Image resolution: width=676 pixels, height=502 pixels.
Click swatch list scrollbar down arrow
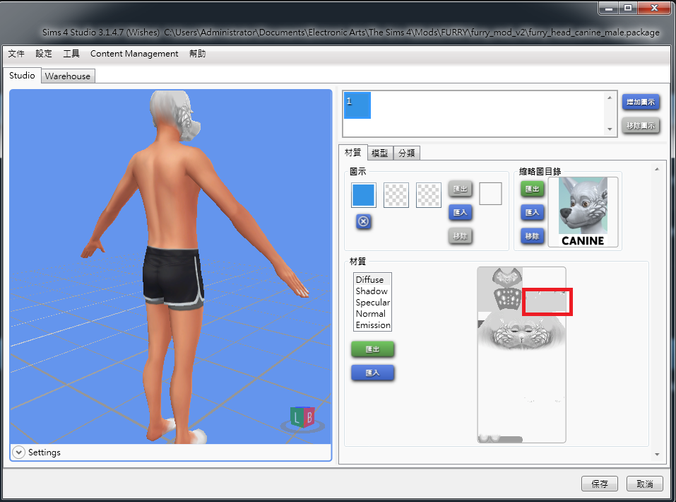[x=610, y=129]
